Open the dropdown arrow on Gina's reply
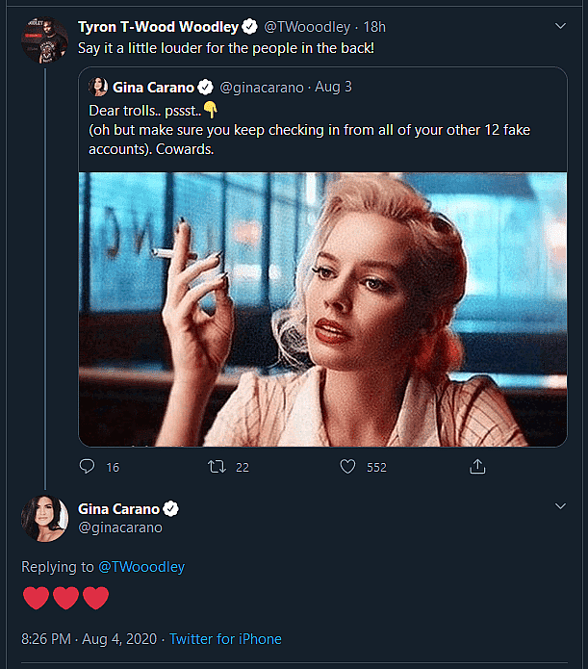Viewport: 588px width, 669px height. [x=561, y=505]
